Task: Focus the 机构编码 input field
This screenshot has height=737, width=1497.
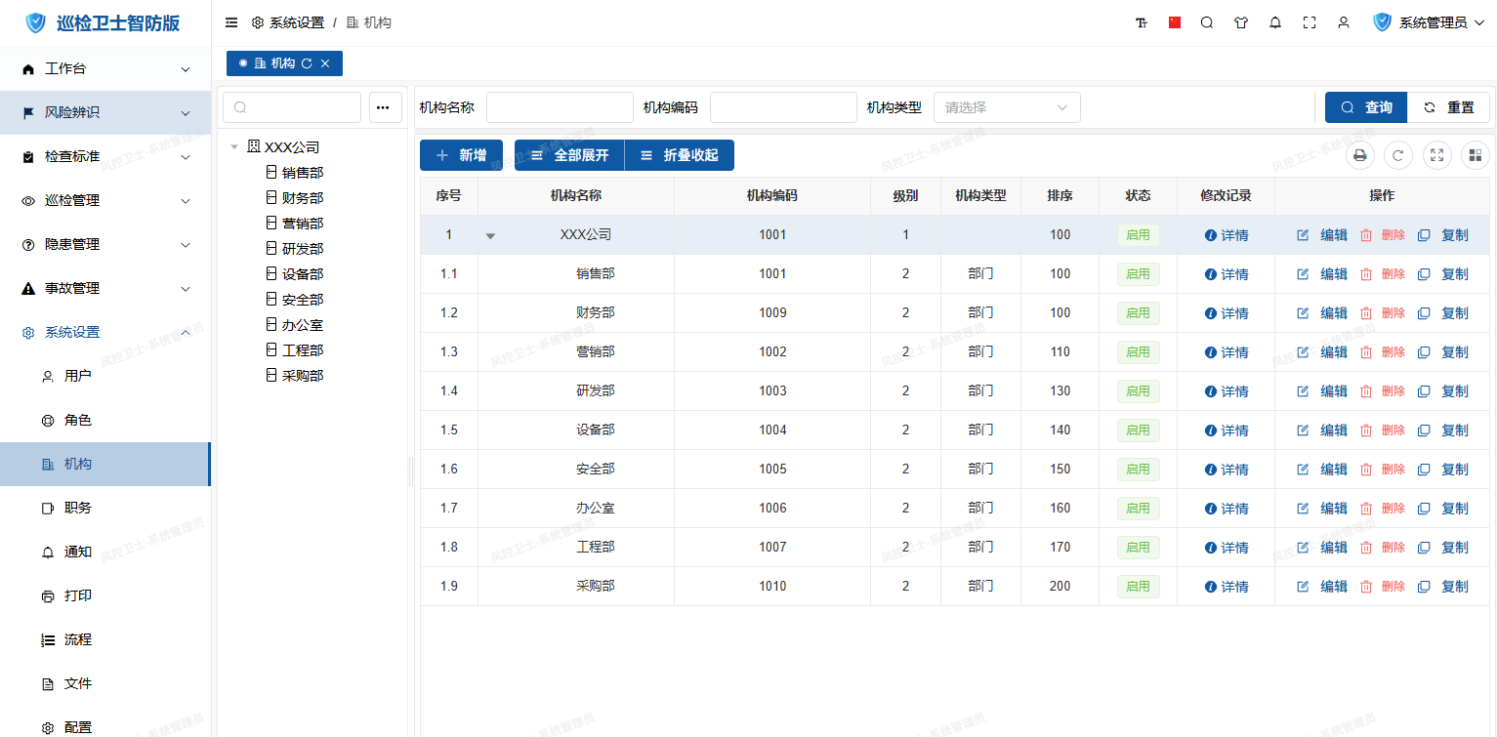Action: click(x=783, y=107)
